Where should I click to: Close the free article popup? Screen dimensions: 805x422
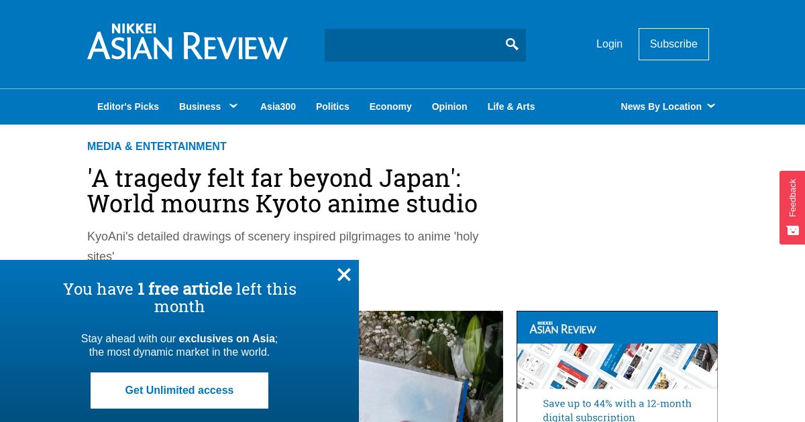pyautogui.click(x=344, y=275)
